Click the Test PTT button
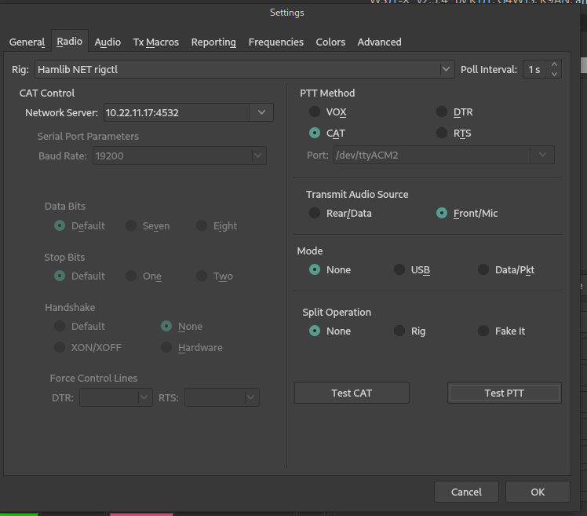The height and width of the screenshot is (516, 587). click(x=504, y=393)
